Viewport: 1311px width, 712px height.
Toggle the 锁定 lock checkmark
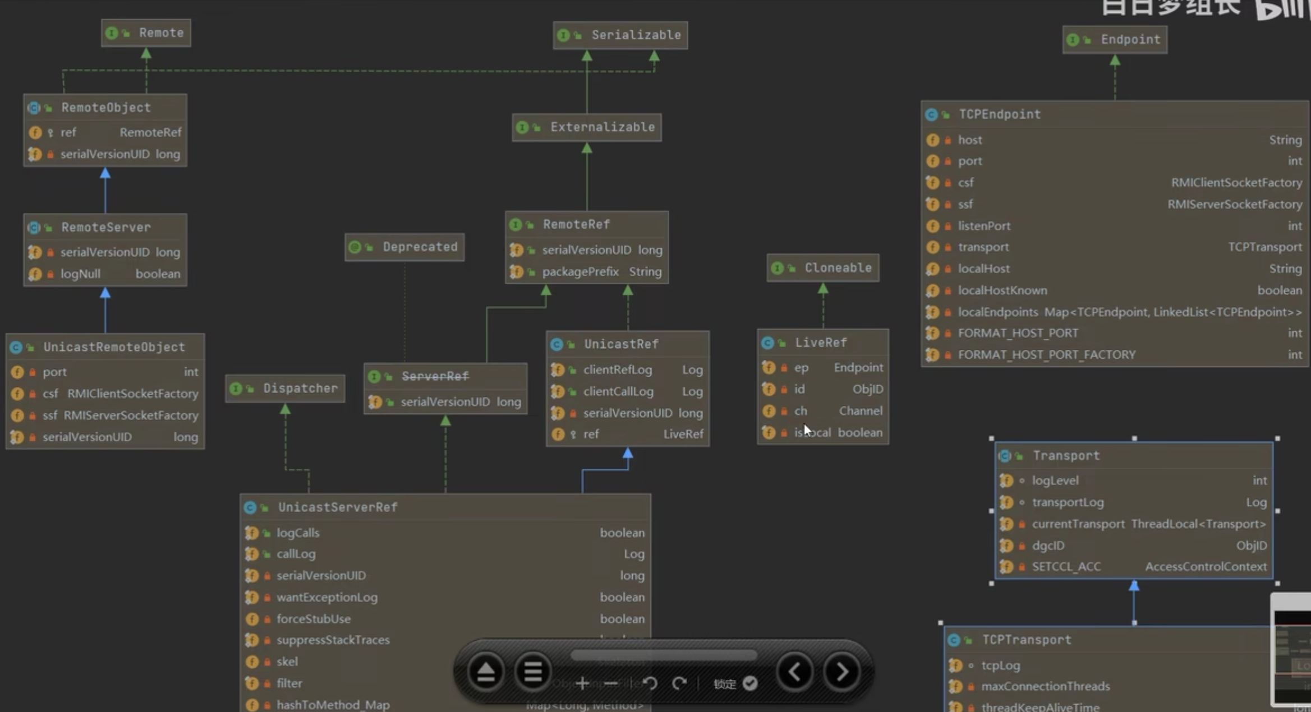coord(750,683)
